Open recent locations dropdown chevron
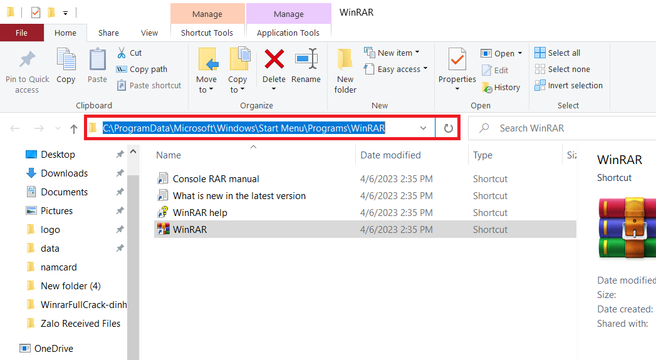 (58, 128)
